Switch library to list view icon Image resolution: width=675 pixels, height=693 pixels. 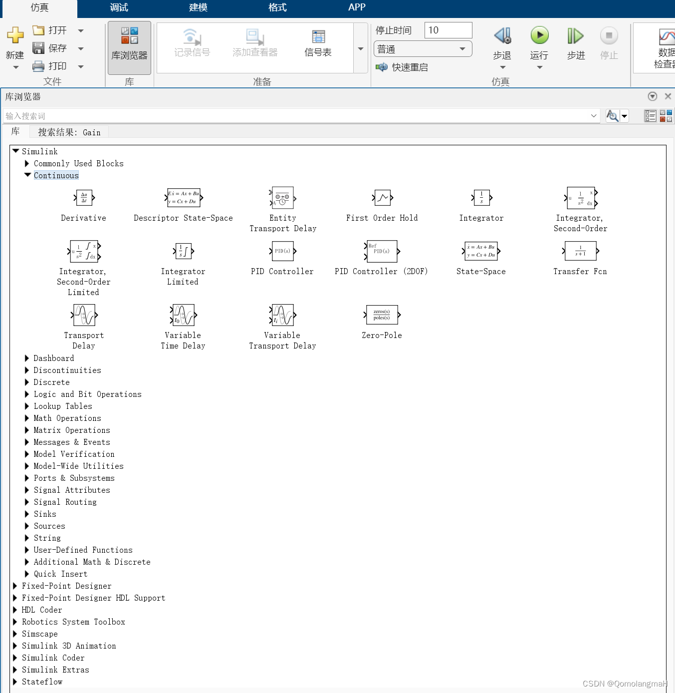pyautogui.click(x=650, y=116)
